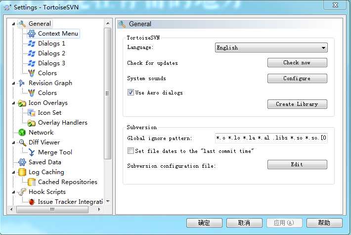The image size is (351, 235).
Task: Click the Log Caching database icon
Action: (22, 172)
